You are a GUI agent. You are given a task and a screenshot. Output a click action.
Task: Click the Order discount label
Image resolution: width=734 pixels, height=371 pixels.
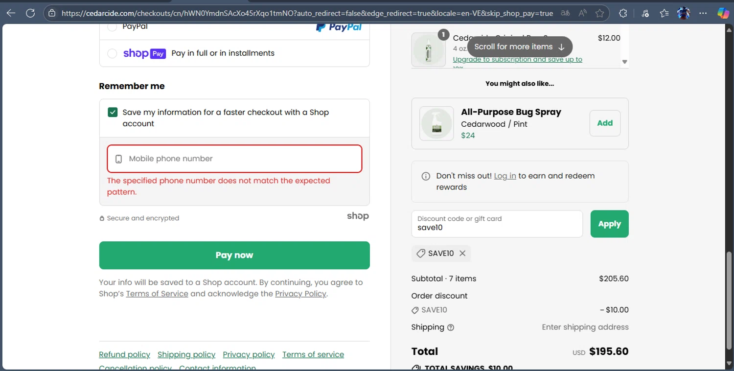point(439,296)
